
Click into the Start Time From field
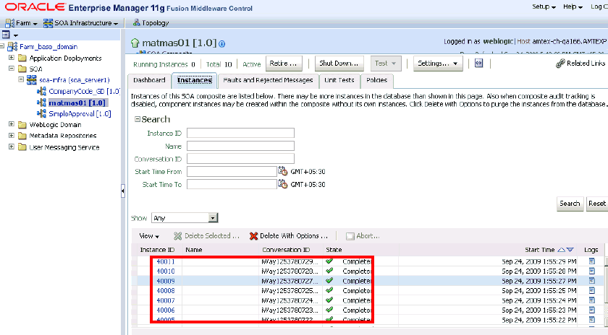232,171
